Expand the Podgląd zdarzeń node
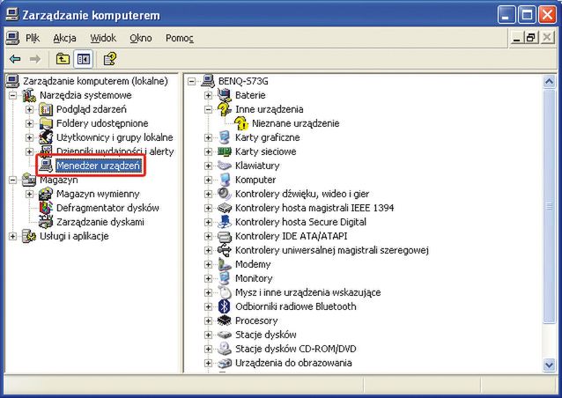Screen dimensions: 562x398 29,109
